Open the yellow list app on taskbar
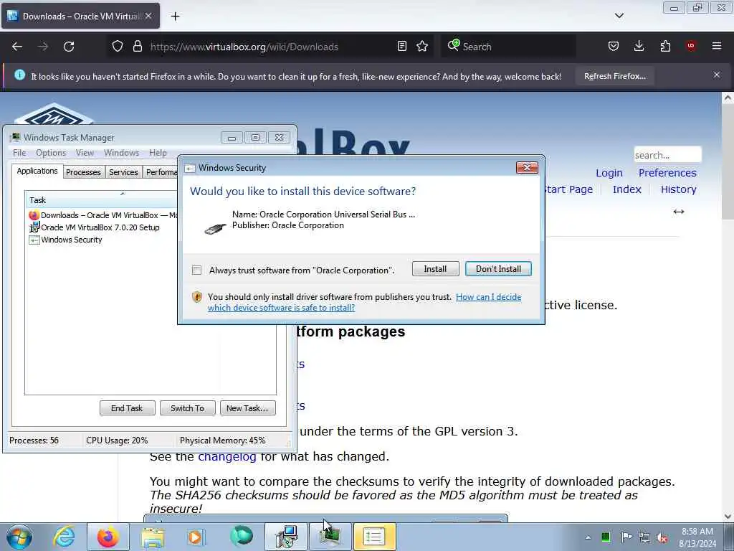 (374, 537)
